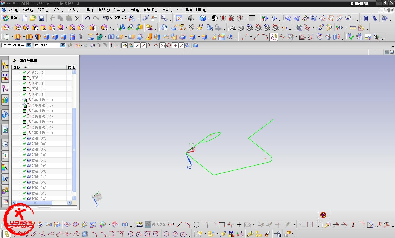This screenshot has height=238, width=395.
Task: Click the navigator scroll-down arrow
Action: [74, 198]
